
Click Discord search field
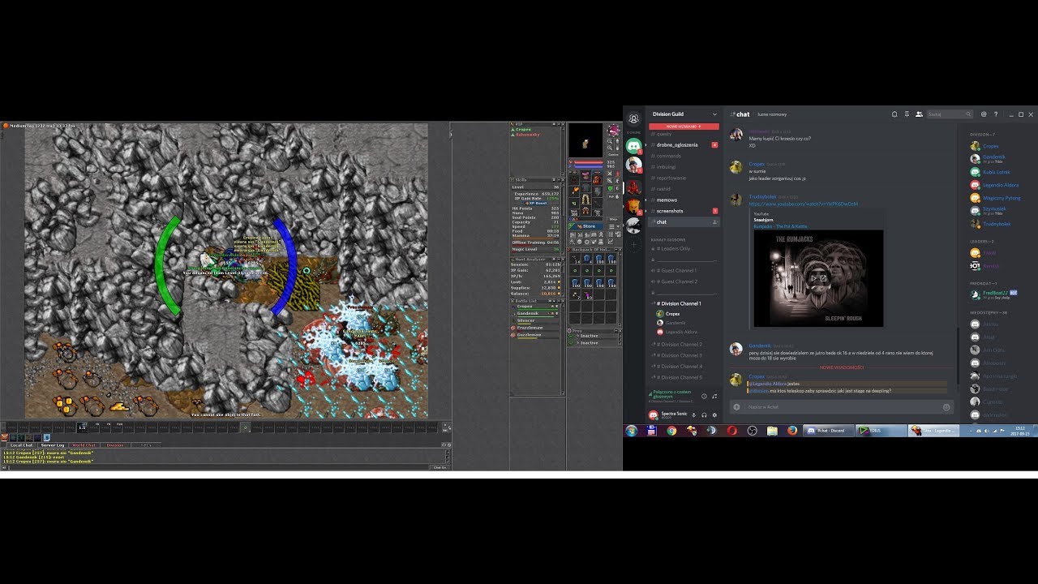click(950, 114)
